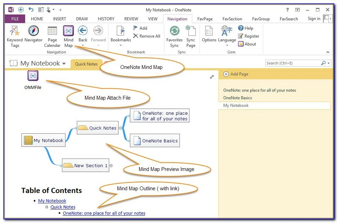Screen dimensions: 338x223
Task: Switch to REVIEW tab
Action: (x=131, y=19)
